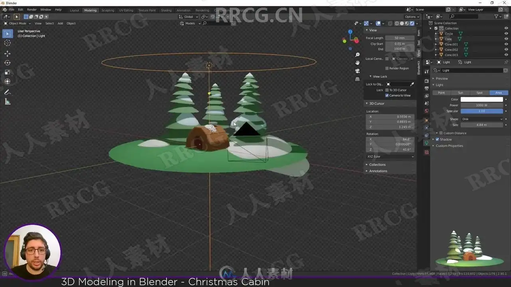Open the Object Mode dropdown
This screenshot has width=511, height=287.
pos(18,24)
